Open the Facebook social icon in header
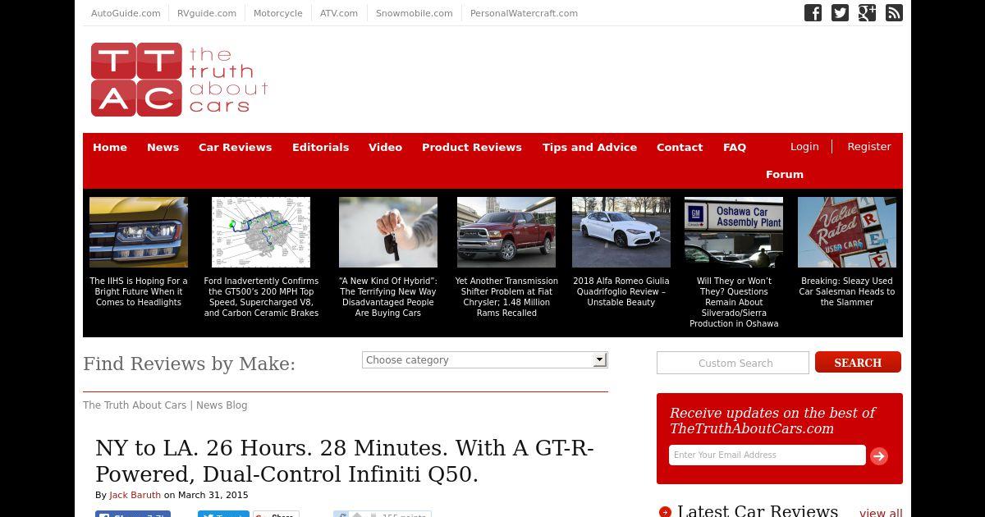This screenshot has height=517, width=985. point(813,12)
